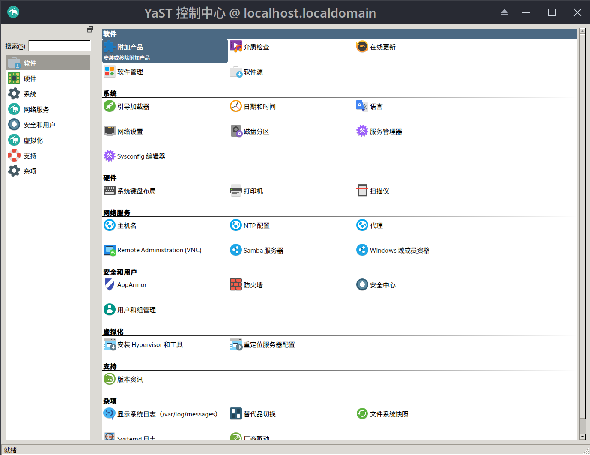The image size is (590, 455).
Task: Open 重定位服务器配置 icon
Action: (236, 344)
